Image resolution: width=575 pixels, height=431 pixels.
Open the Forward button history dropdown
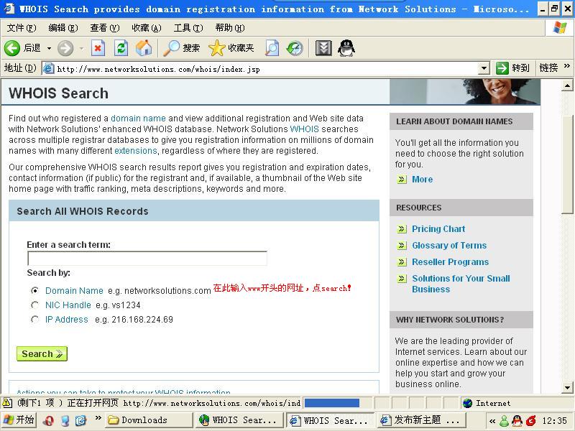tap(81, 48)
